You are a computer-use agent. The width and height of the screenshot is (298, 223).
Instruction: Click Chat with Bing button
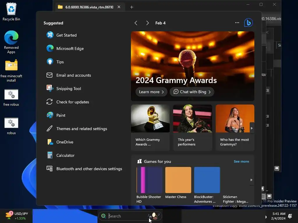pyautogui.click(x=192, y=92)
